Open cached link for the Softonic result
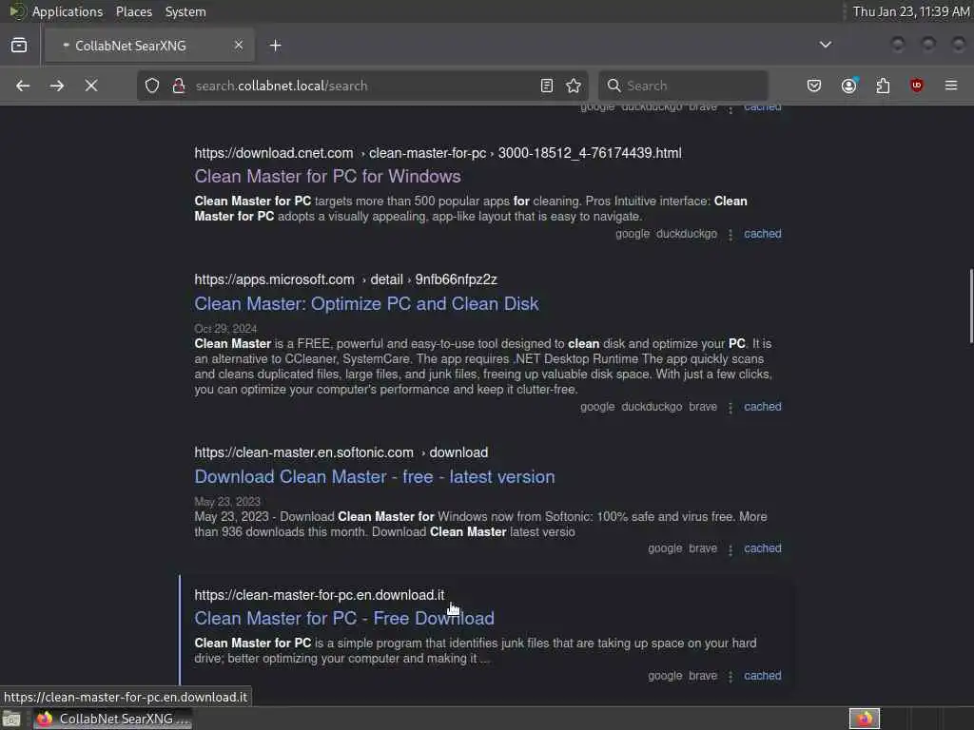Screen dimensions: 974x730 [x=762, y=548]
